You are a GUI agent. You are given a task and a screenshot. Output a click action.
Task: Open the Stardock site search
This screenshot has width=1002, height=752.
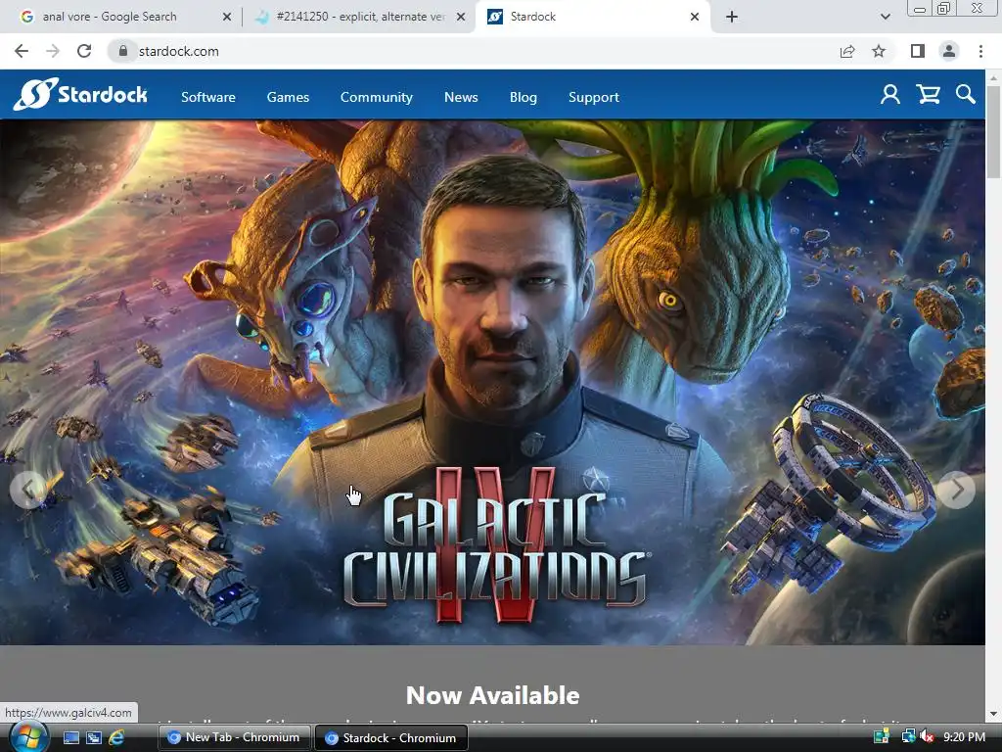(966, 95)
